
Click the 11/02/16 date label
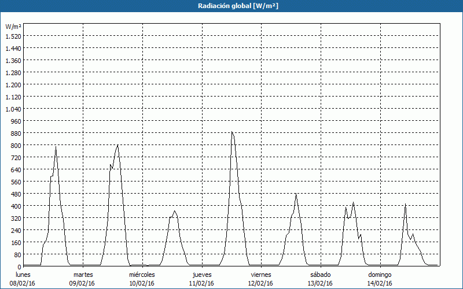201,283
